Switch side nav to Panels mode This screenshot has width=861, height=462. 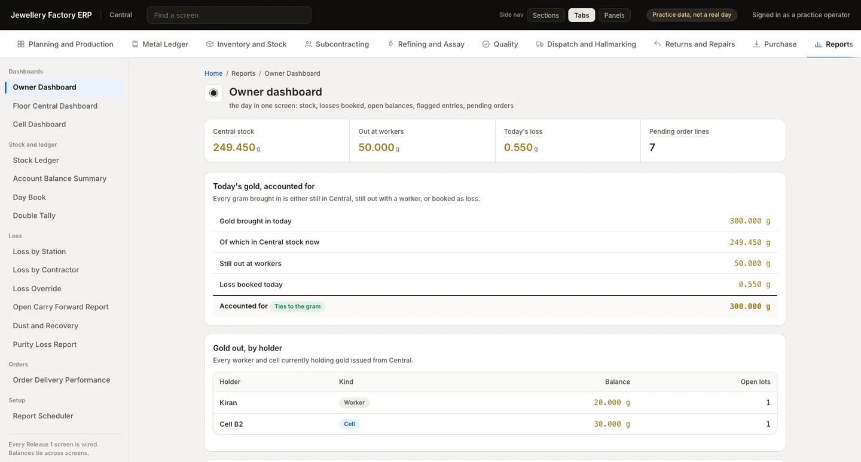pyautogui.click(x=615, y=15)
